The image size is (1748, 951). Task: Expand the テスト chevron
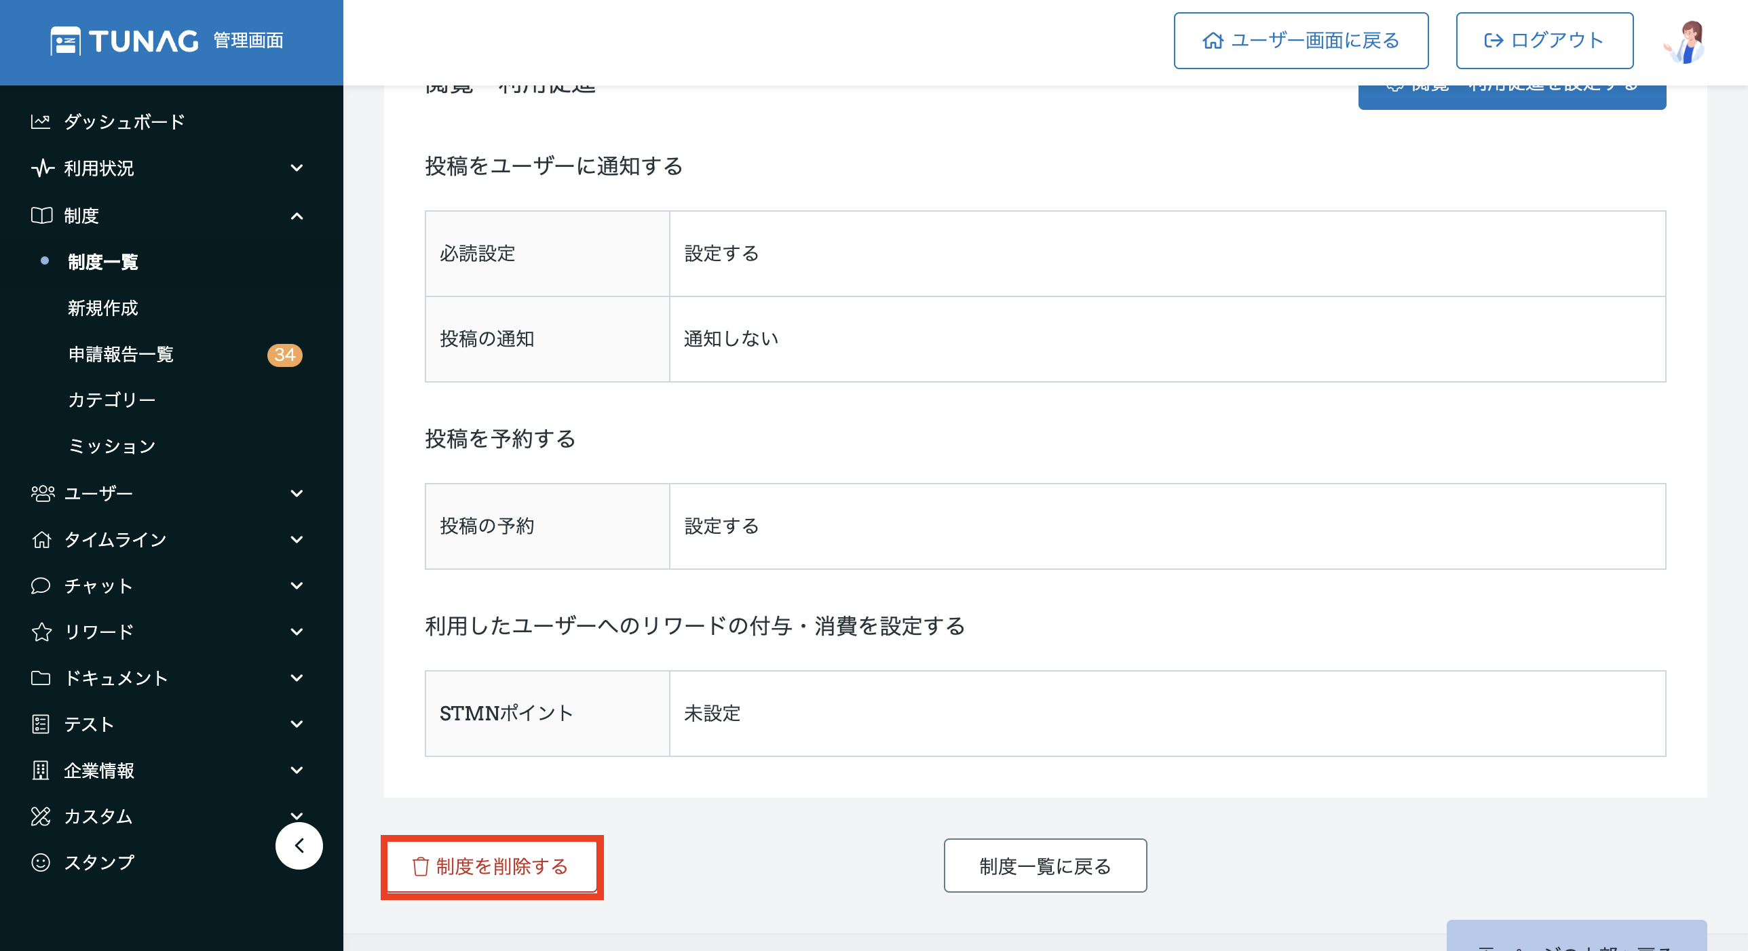(297, 724)
